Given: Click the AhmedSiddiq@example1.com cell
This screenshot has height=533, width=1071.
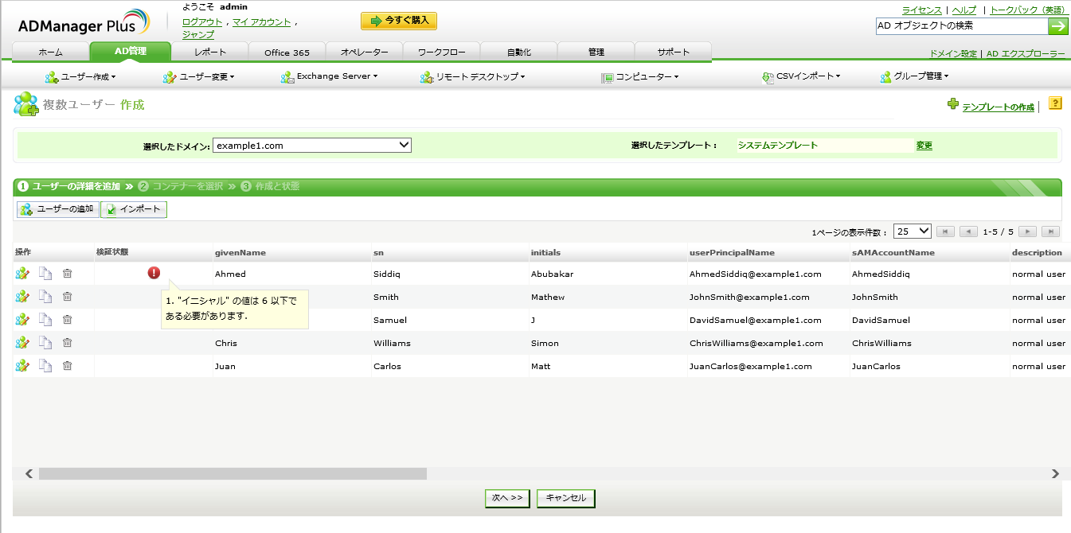Looking at the screenshot, I should point(756,274).
